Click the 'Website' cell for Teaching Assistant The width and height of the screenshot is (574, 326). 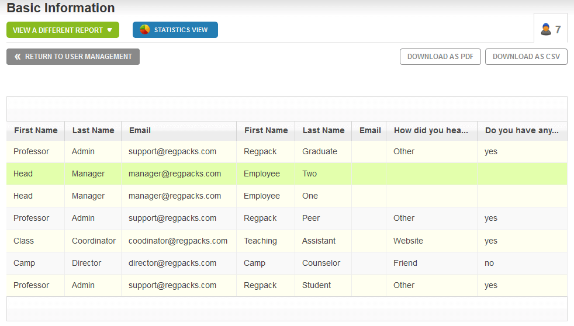[408, 241]
